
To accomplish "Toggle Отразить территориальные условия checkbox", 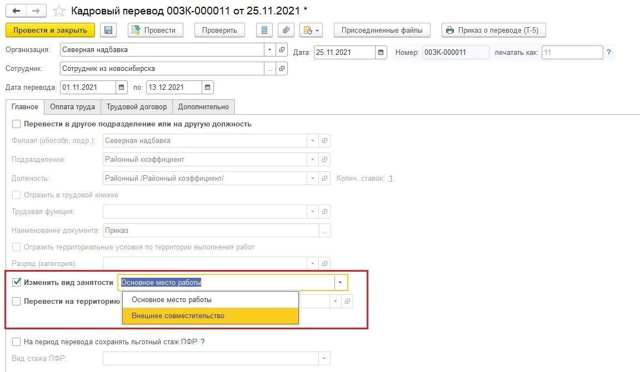I will pyautogui.click(x=16, y=247).
